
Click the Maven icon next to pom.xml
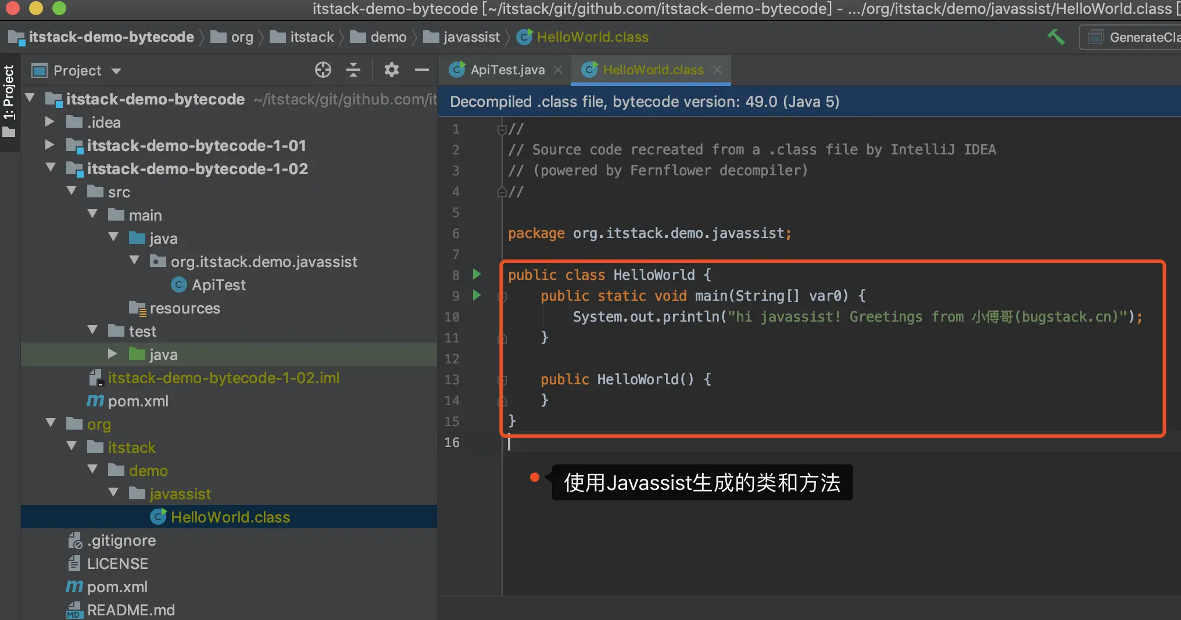coord(95,401)
